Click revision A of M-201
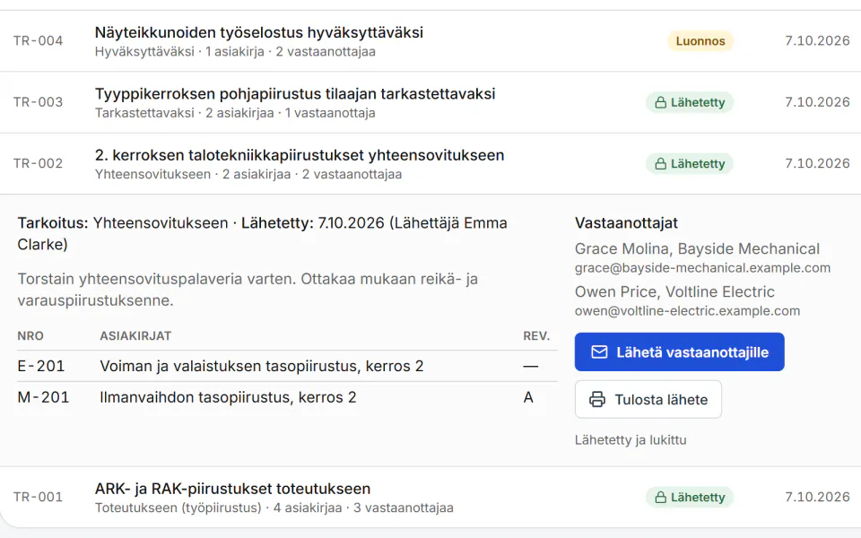The width and height of the screenshot is (861, 538). coord(528,397)
